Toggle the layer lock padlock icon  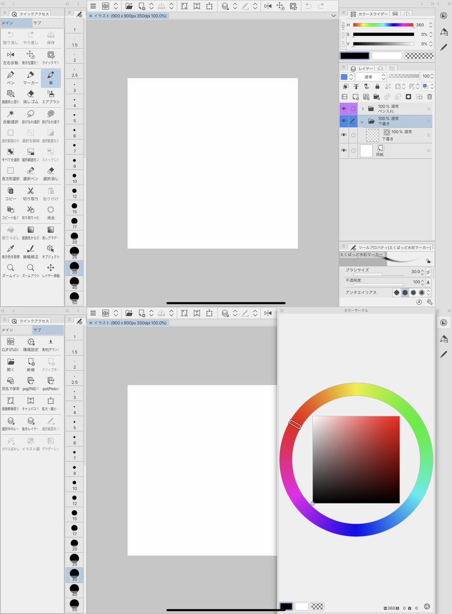377,86
